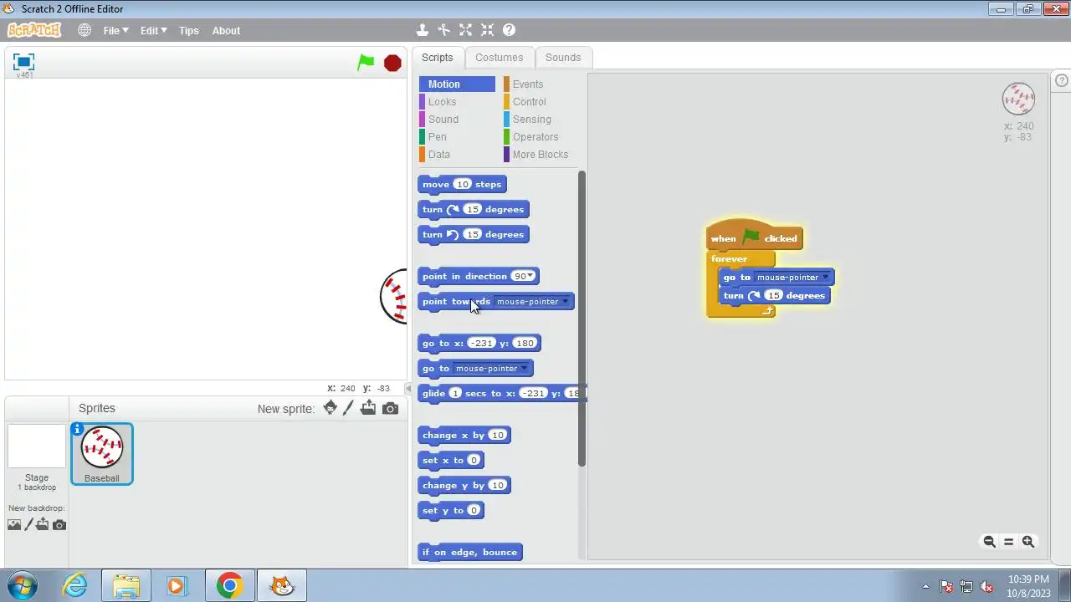Choose backdrop from library
The height and width of the screenshot is (602, 1071).
coord(14,525)
